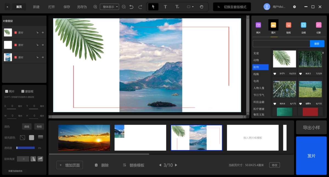Click the redo arrow icon
Viewport: 329px width, 177px height.
click(140, 7)
